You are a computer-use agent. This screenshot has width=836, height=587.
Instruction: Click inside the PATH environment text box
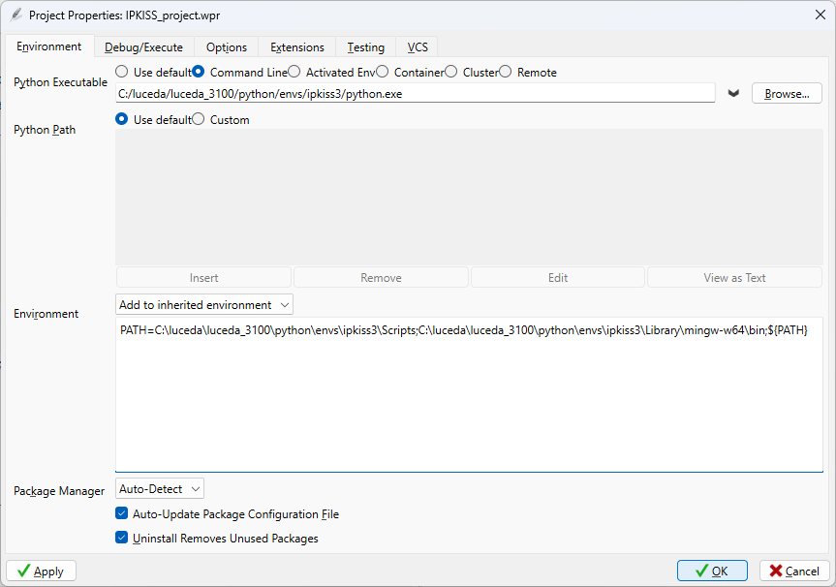pyautogui.click(x=469, y=397)
